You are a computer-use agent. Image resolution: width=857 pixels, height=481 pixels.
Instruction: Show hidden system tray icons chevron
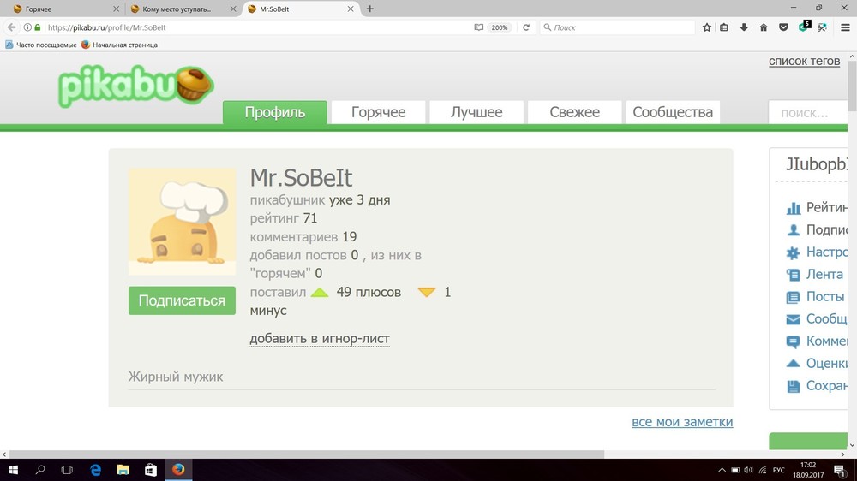tap(722, 470)
